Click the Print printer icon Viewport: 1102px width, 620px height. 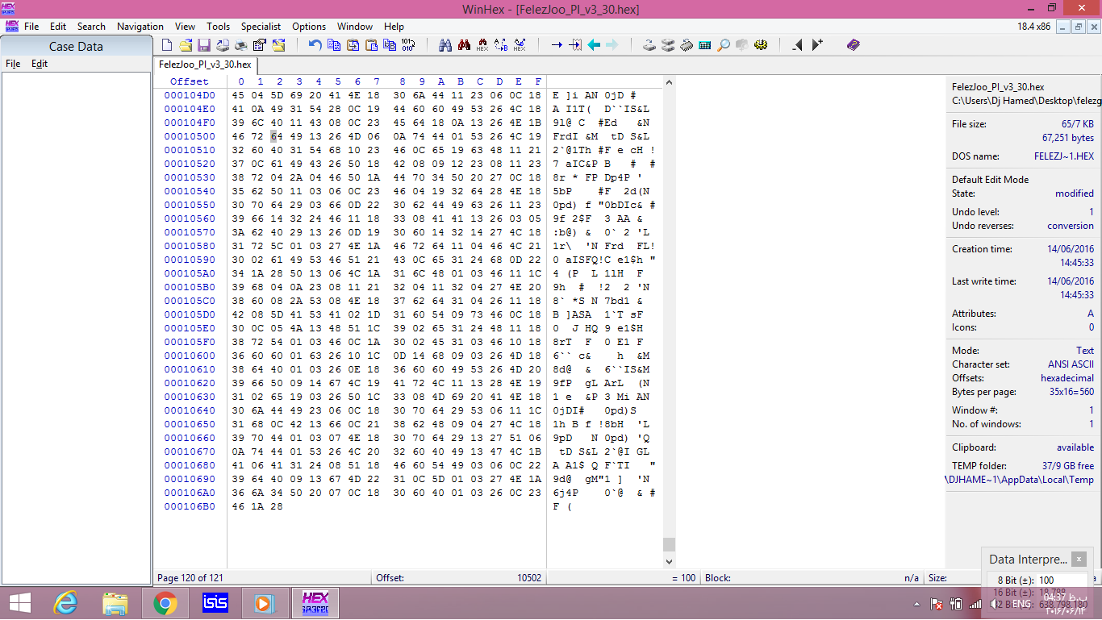[241, 45]
